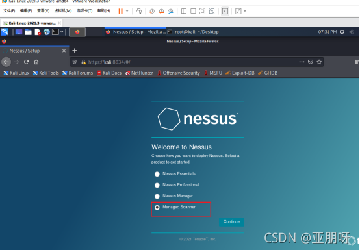This screenshot has height=250, width=360.
Task: Open the 虚拟机(M) menu
Action: tap(63, 11)
